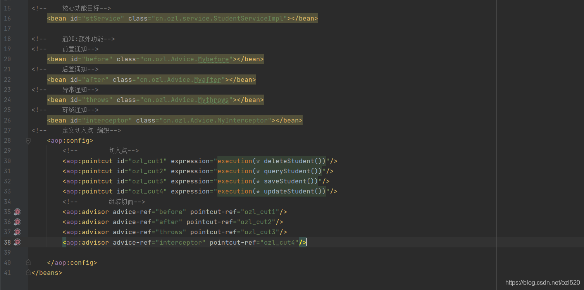584x290 pixels.
Task: Click the pointcut id "ozl_cut1" on line 30
Action: [148, 161]
